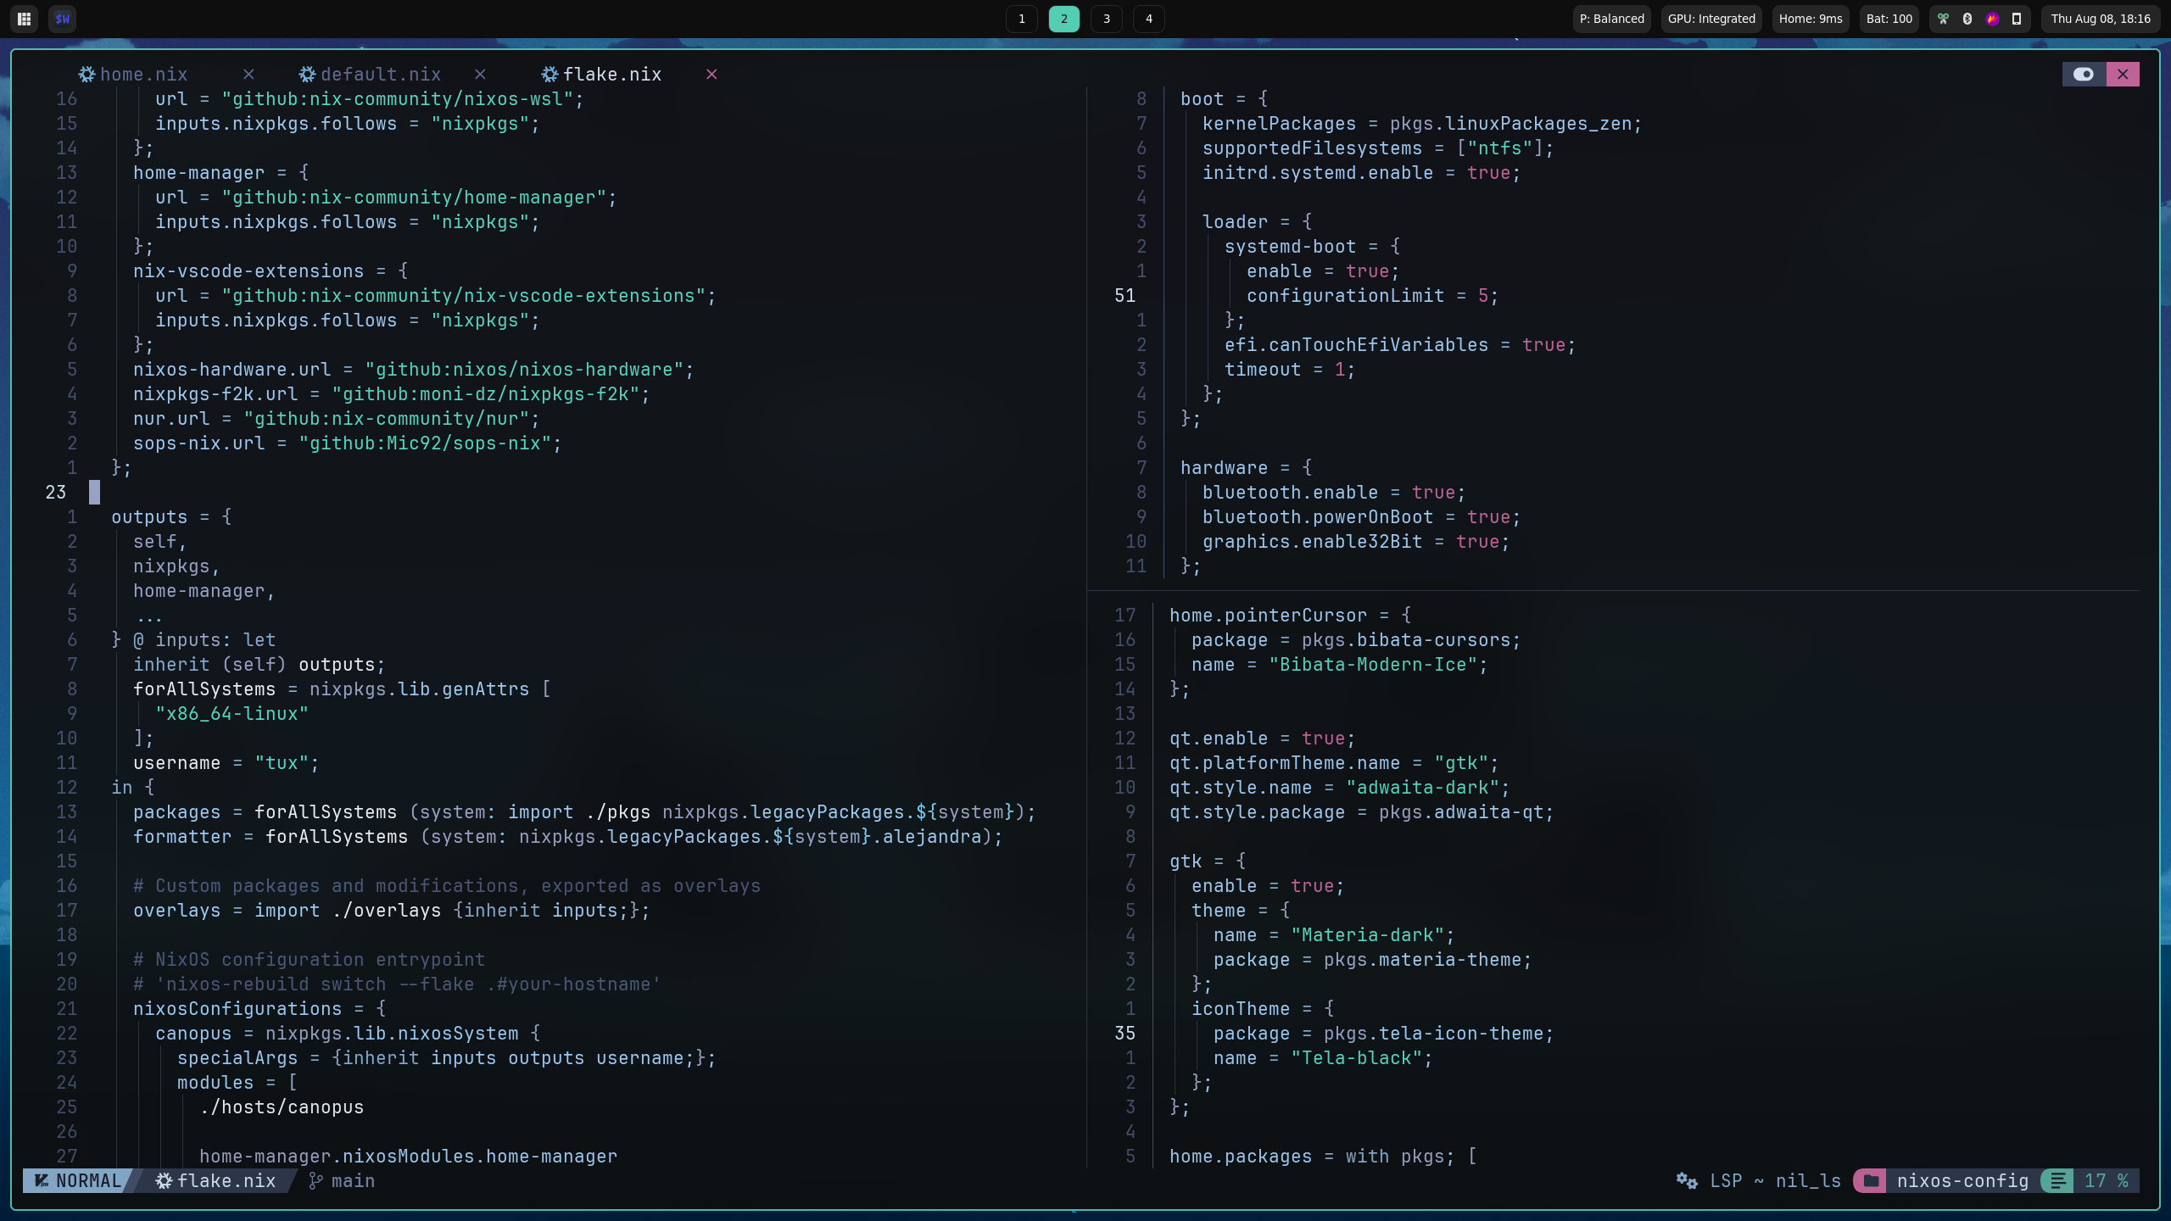Click the nixos-config folder icon in the statusline
The height and width of the screenshot is (1221, 2171).
[1871, 1180]
